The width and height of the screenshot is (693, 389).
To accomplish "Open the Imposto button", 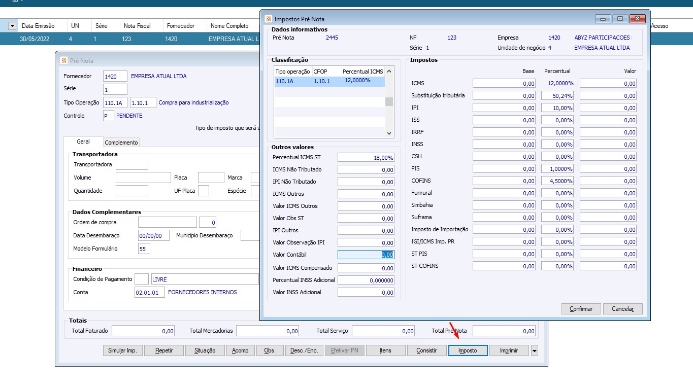I will [468, 350].
